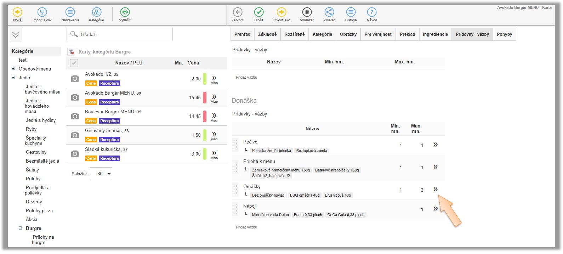This screenshot has width=563, height=254.
Task: Open História history icon
Action: tap(351, 12)
